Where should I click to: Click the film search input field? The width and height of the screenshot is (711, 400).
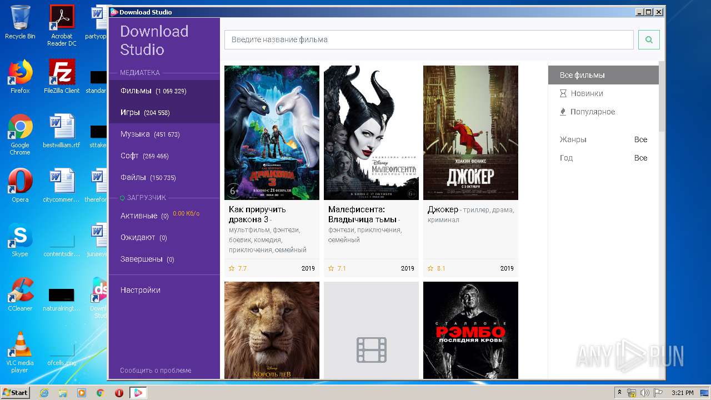429,39
